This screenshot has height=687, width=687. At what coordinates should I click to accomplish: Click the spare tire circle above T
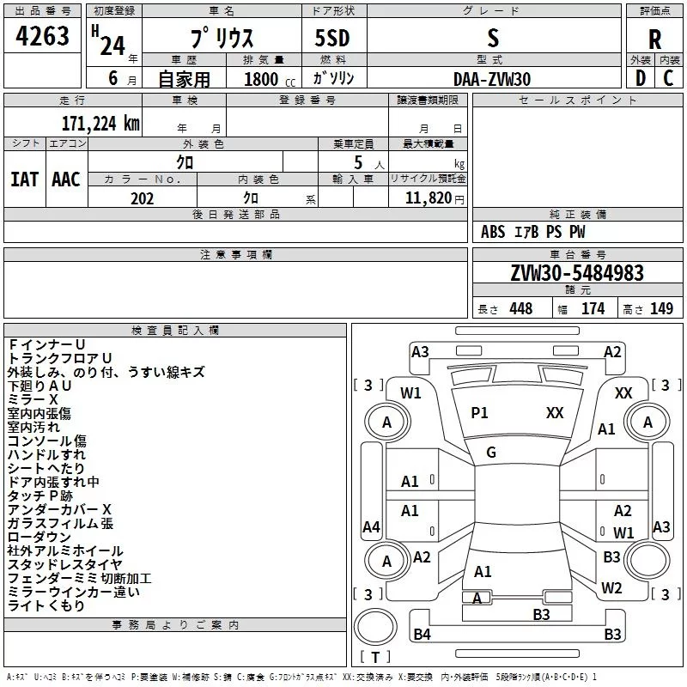[x=375, y=627]
